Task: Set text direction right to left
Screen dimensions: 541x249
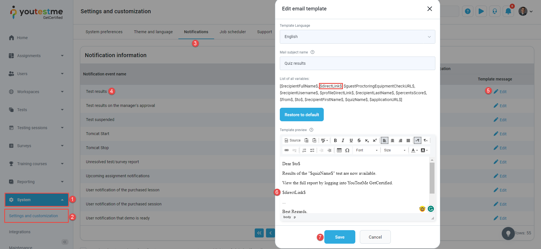Action: tap(425, 140)
